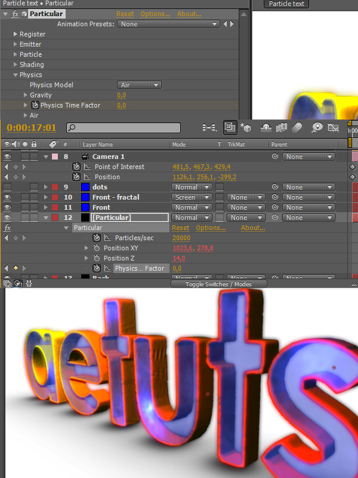This screenshot has width=358, height=478.
Task: Click the timeline layer search field
Action: 124,128
